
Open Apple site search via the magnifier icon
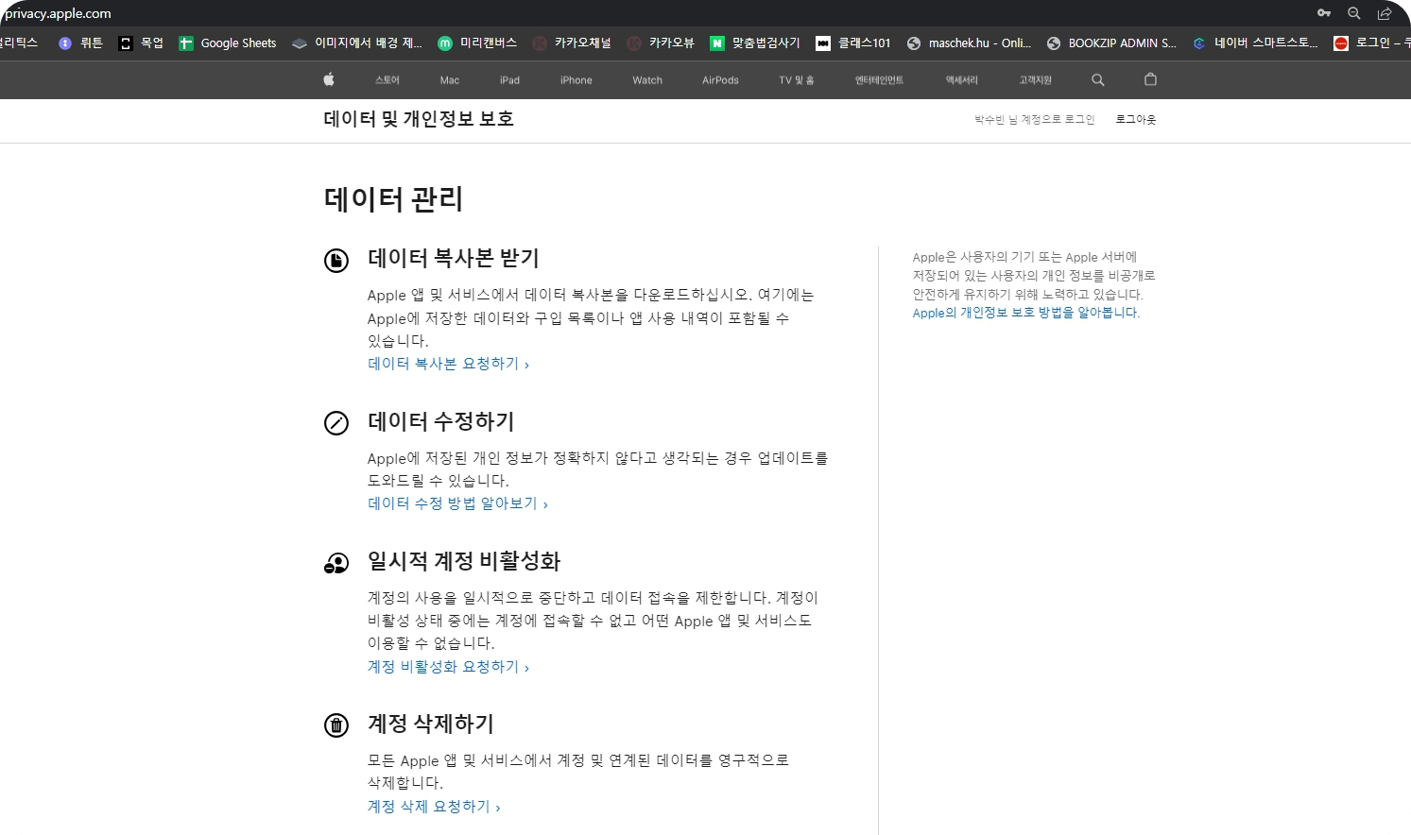pyautogui.click(x=1097, y=80)
